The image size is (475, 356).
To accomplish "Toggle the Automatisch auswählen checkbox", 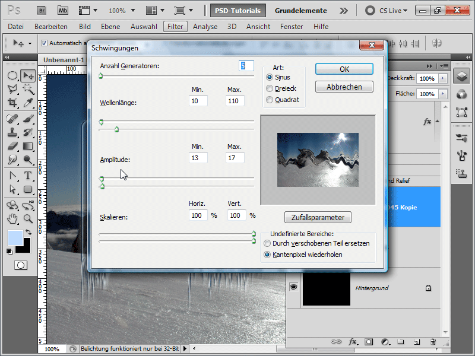I will (x=44, y=43).
